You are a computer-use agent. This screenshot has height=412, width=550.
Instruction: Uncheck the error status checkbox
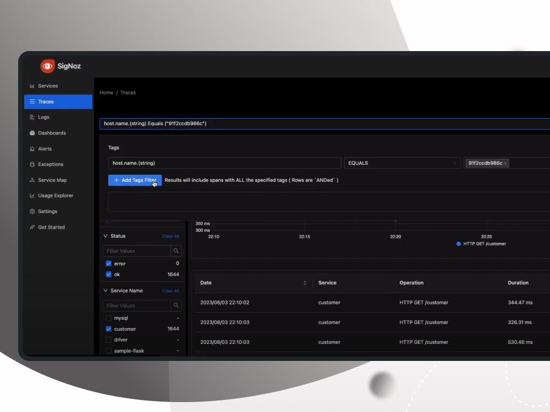pyautogui.click(x=108, y=264)
